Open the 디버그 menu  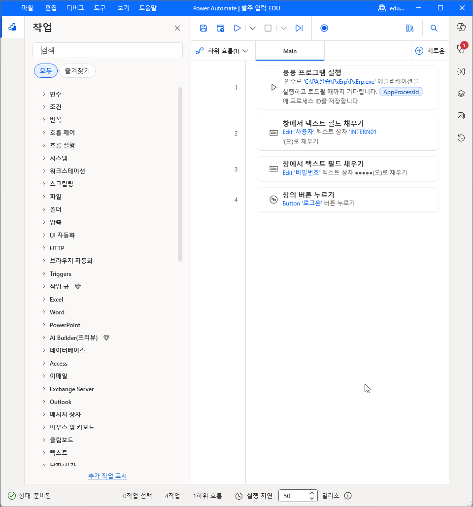click(x=76, y=8)
